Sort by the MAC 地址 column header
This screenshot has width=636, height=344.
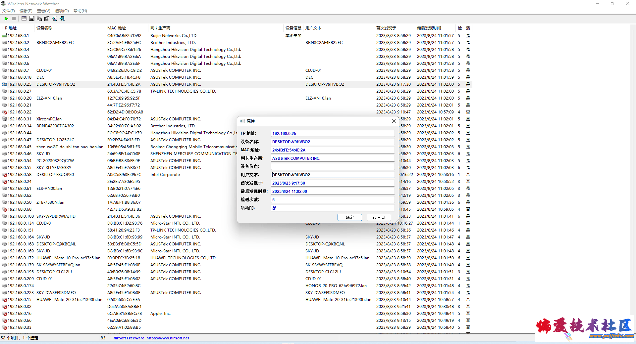click(x=117, y=28)
